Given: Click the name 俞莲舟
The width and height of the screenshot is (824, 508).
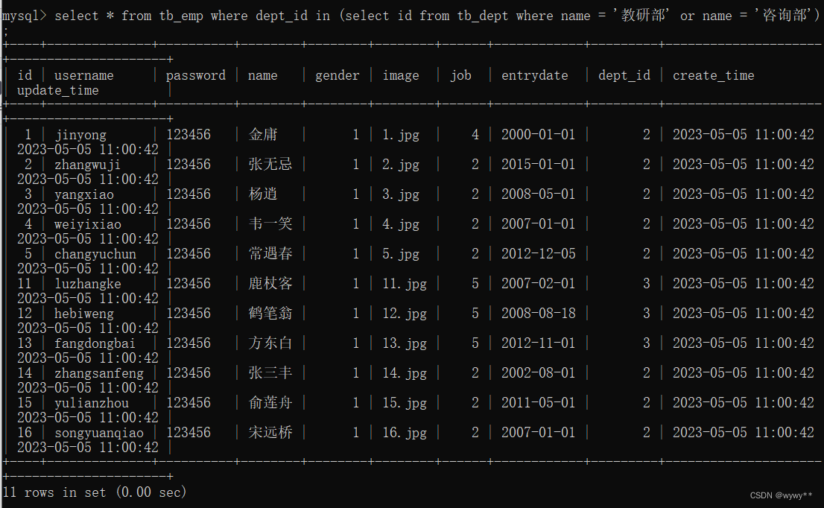Looking at the screenshot, I should pos(270,403).
